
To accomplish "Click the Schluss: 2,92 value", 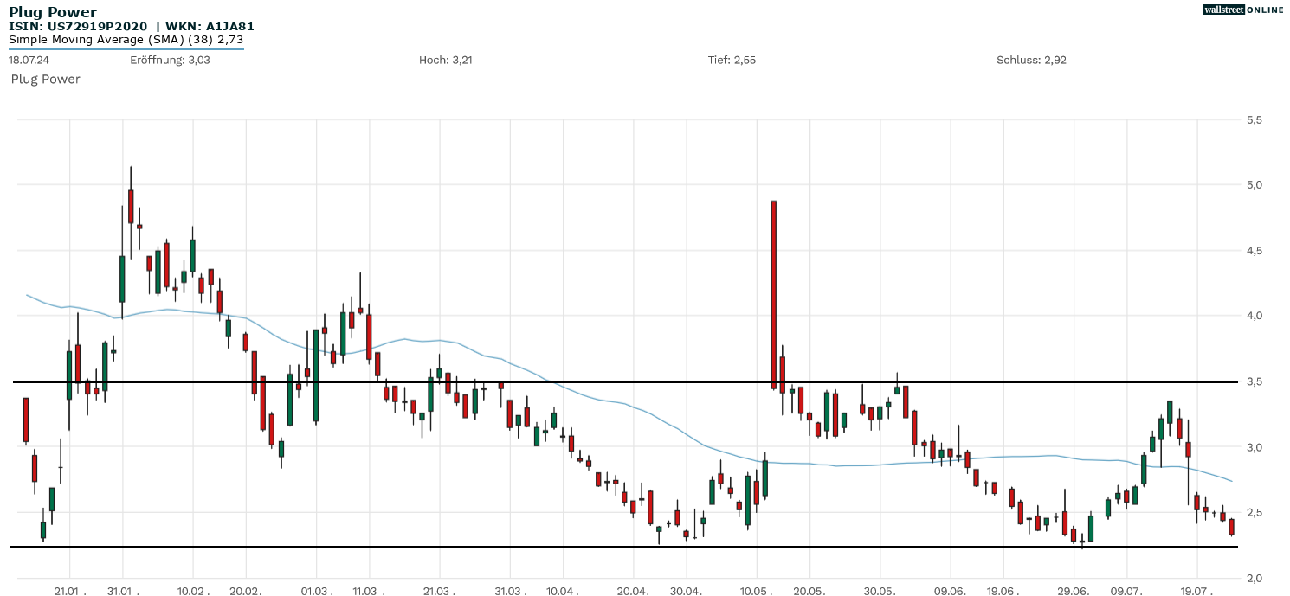I will click(x=1032, y=60).
